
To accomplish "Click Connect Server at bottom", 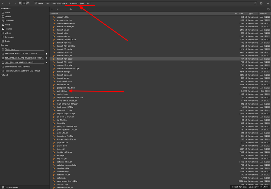I will [10, 187].
